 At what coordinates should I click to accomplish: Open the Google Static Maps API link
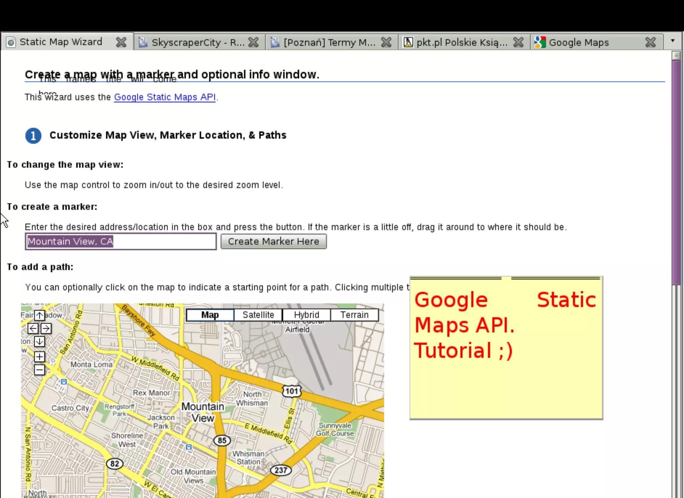tap(165, 97)
